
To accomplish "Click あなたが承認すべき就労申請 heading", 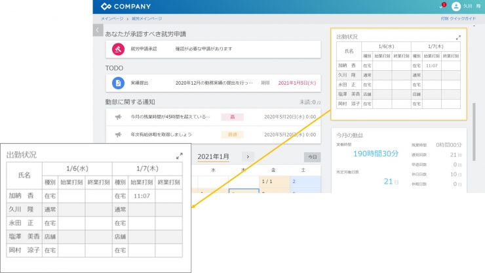I will point(145,34).
